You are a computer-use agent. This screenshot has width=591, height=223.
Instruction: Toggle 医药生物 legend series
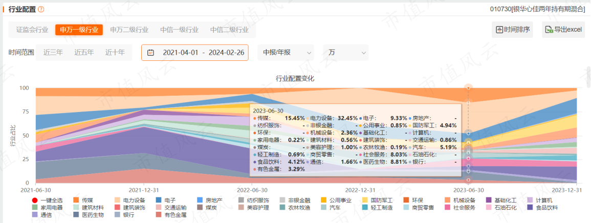coord(88,215)
